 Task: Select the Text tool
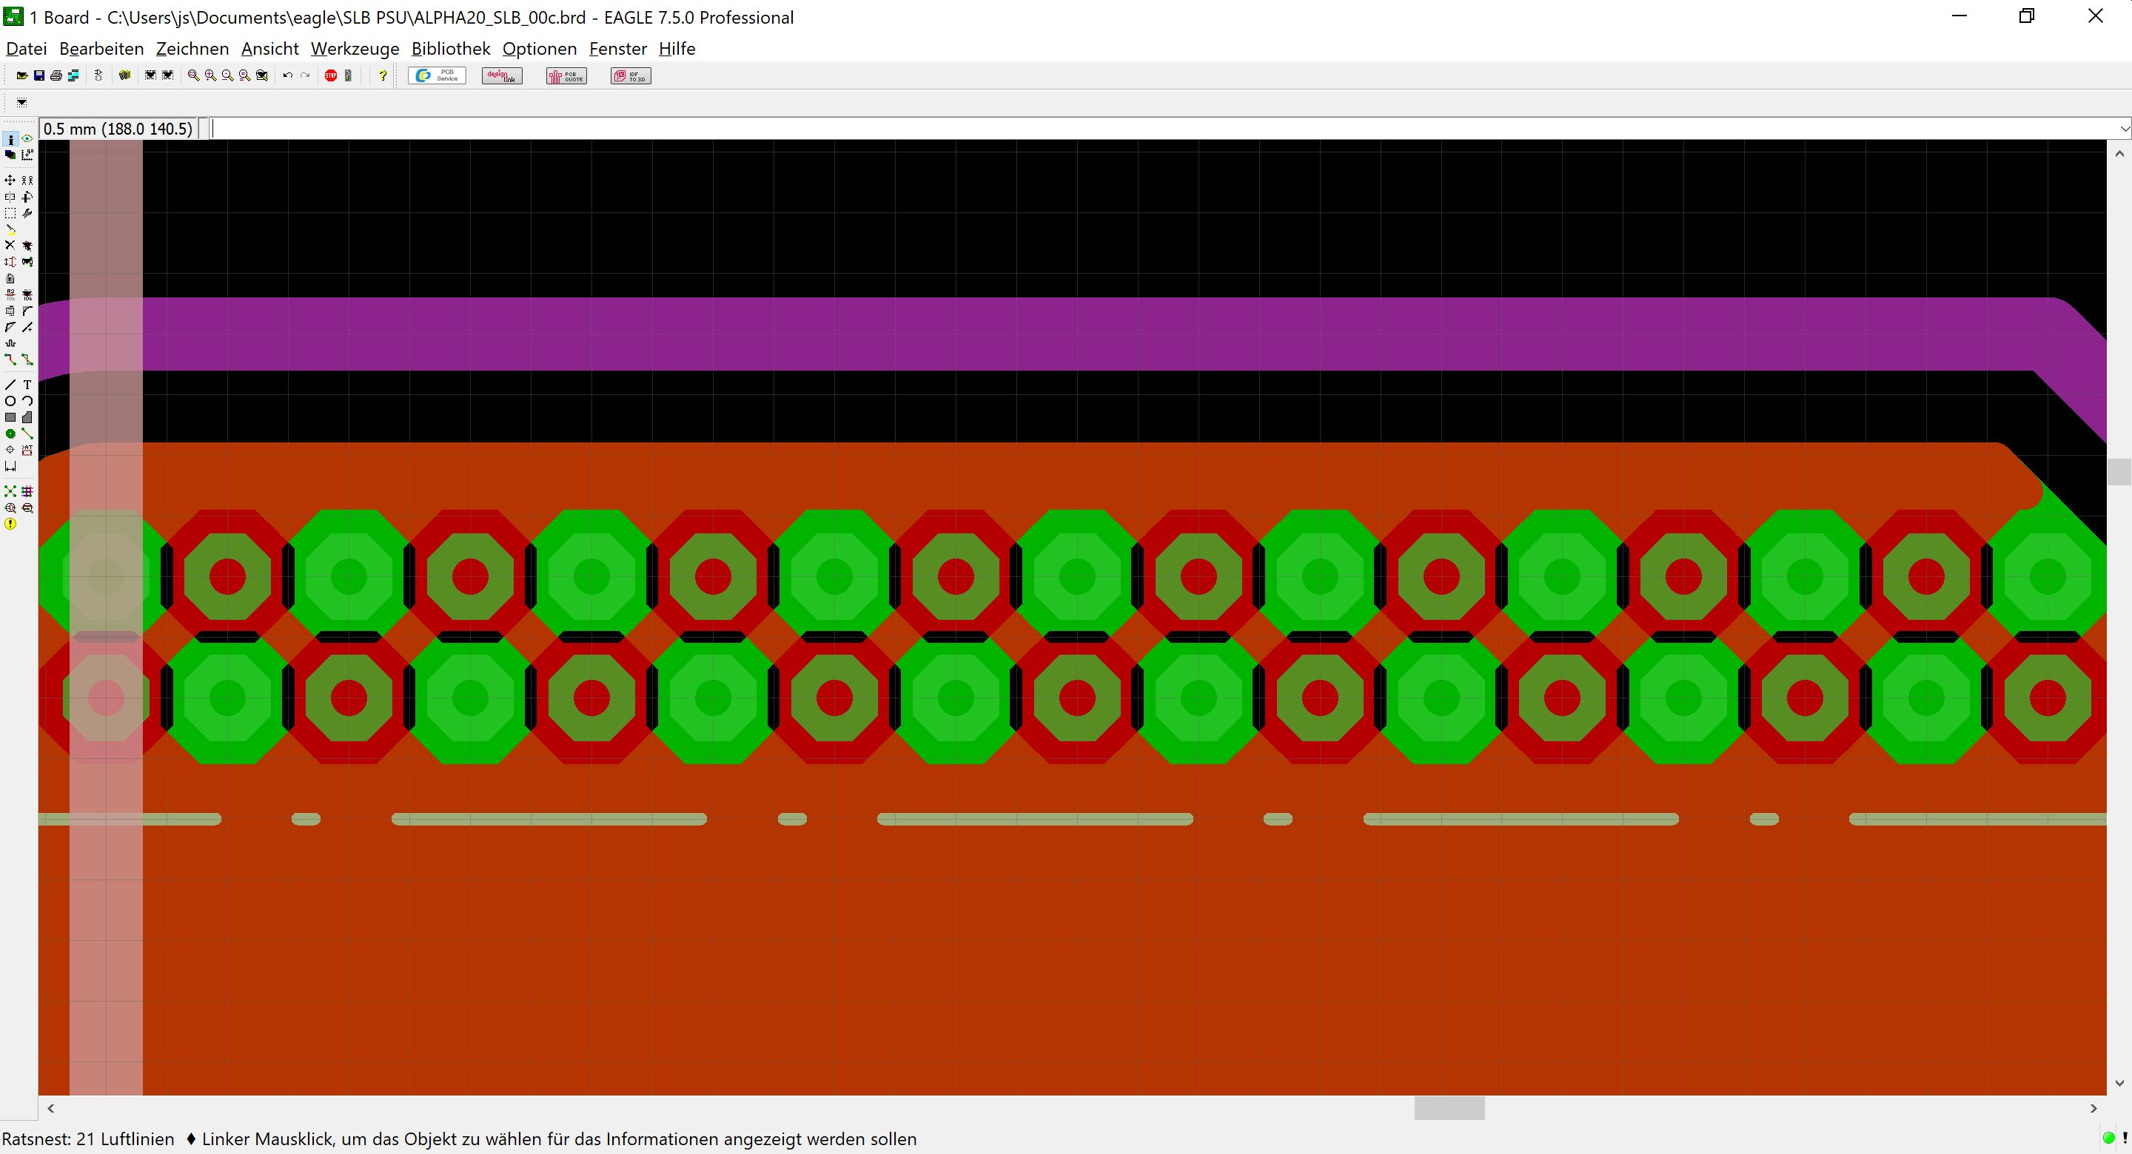coord(27,385)
